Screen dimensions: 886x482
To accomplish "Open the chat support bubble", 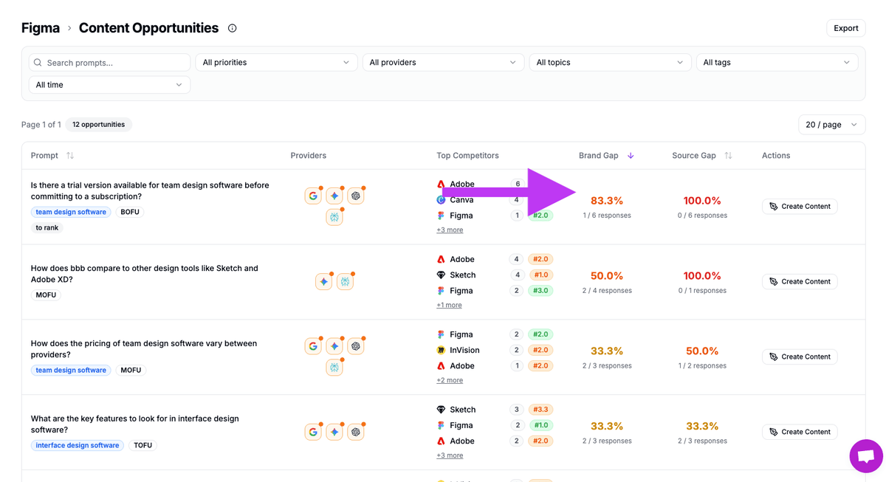I will 866,455.
